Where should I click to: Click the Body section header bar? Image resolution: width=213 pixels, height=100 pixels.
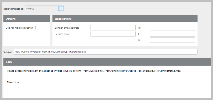pyautogui.click(x=107, y=62)
